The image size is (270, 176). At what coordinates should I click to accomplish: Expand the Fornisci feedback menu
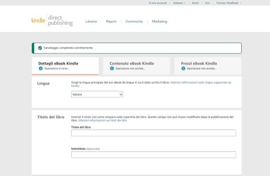point(229,3)
